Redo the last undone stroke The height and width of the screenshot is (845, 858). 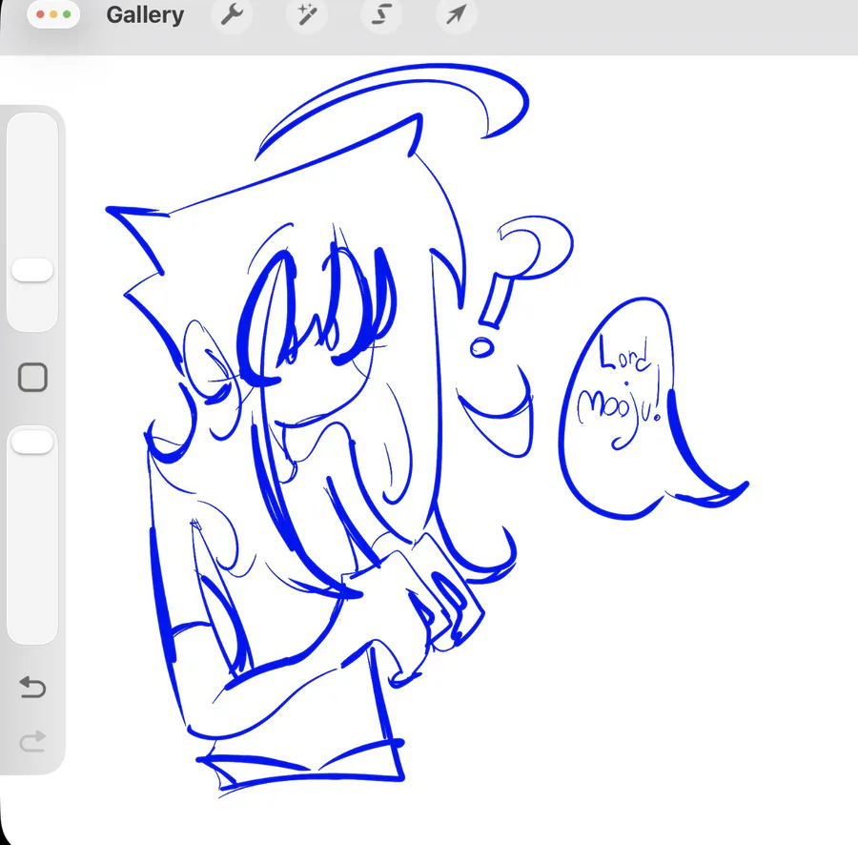(x=32, y=742)
